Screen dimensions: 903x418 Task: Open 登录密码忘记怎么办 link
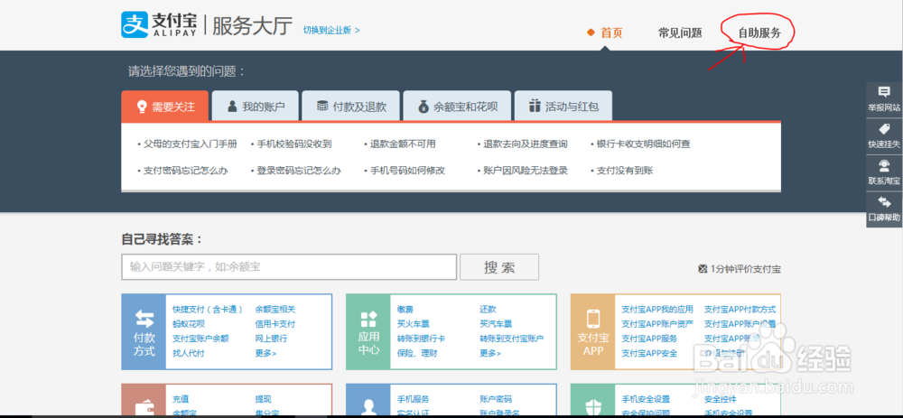click(x=299, y=171)
